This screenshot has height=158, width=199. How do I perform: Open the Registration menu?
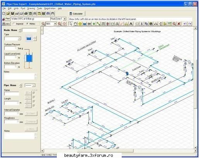pos(50,9)
